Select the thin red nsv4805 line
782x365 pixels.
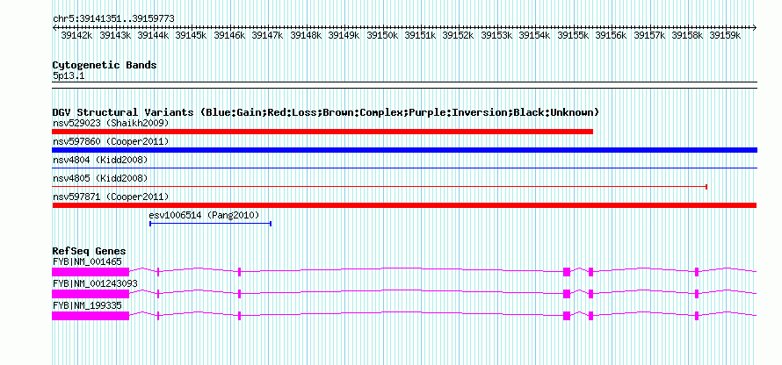tap(380, 187)
